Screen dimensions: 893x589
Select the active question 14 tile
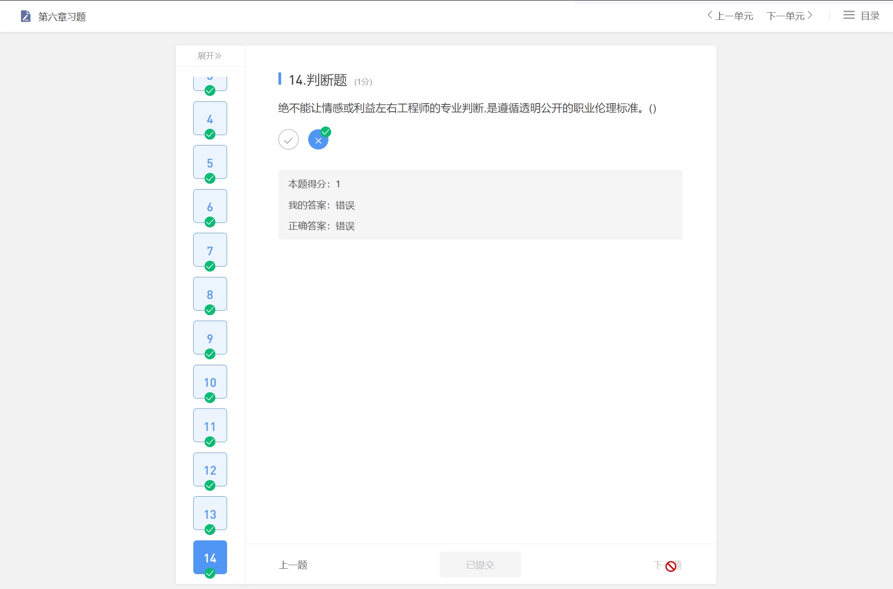[210, 557]
